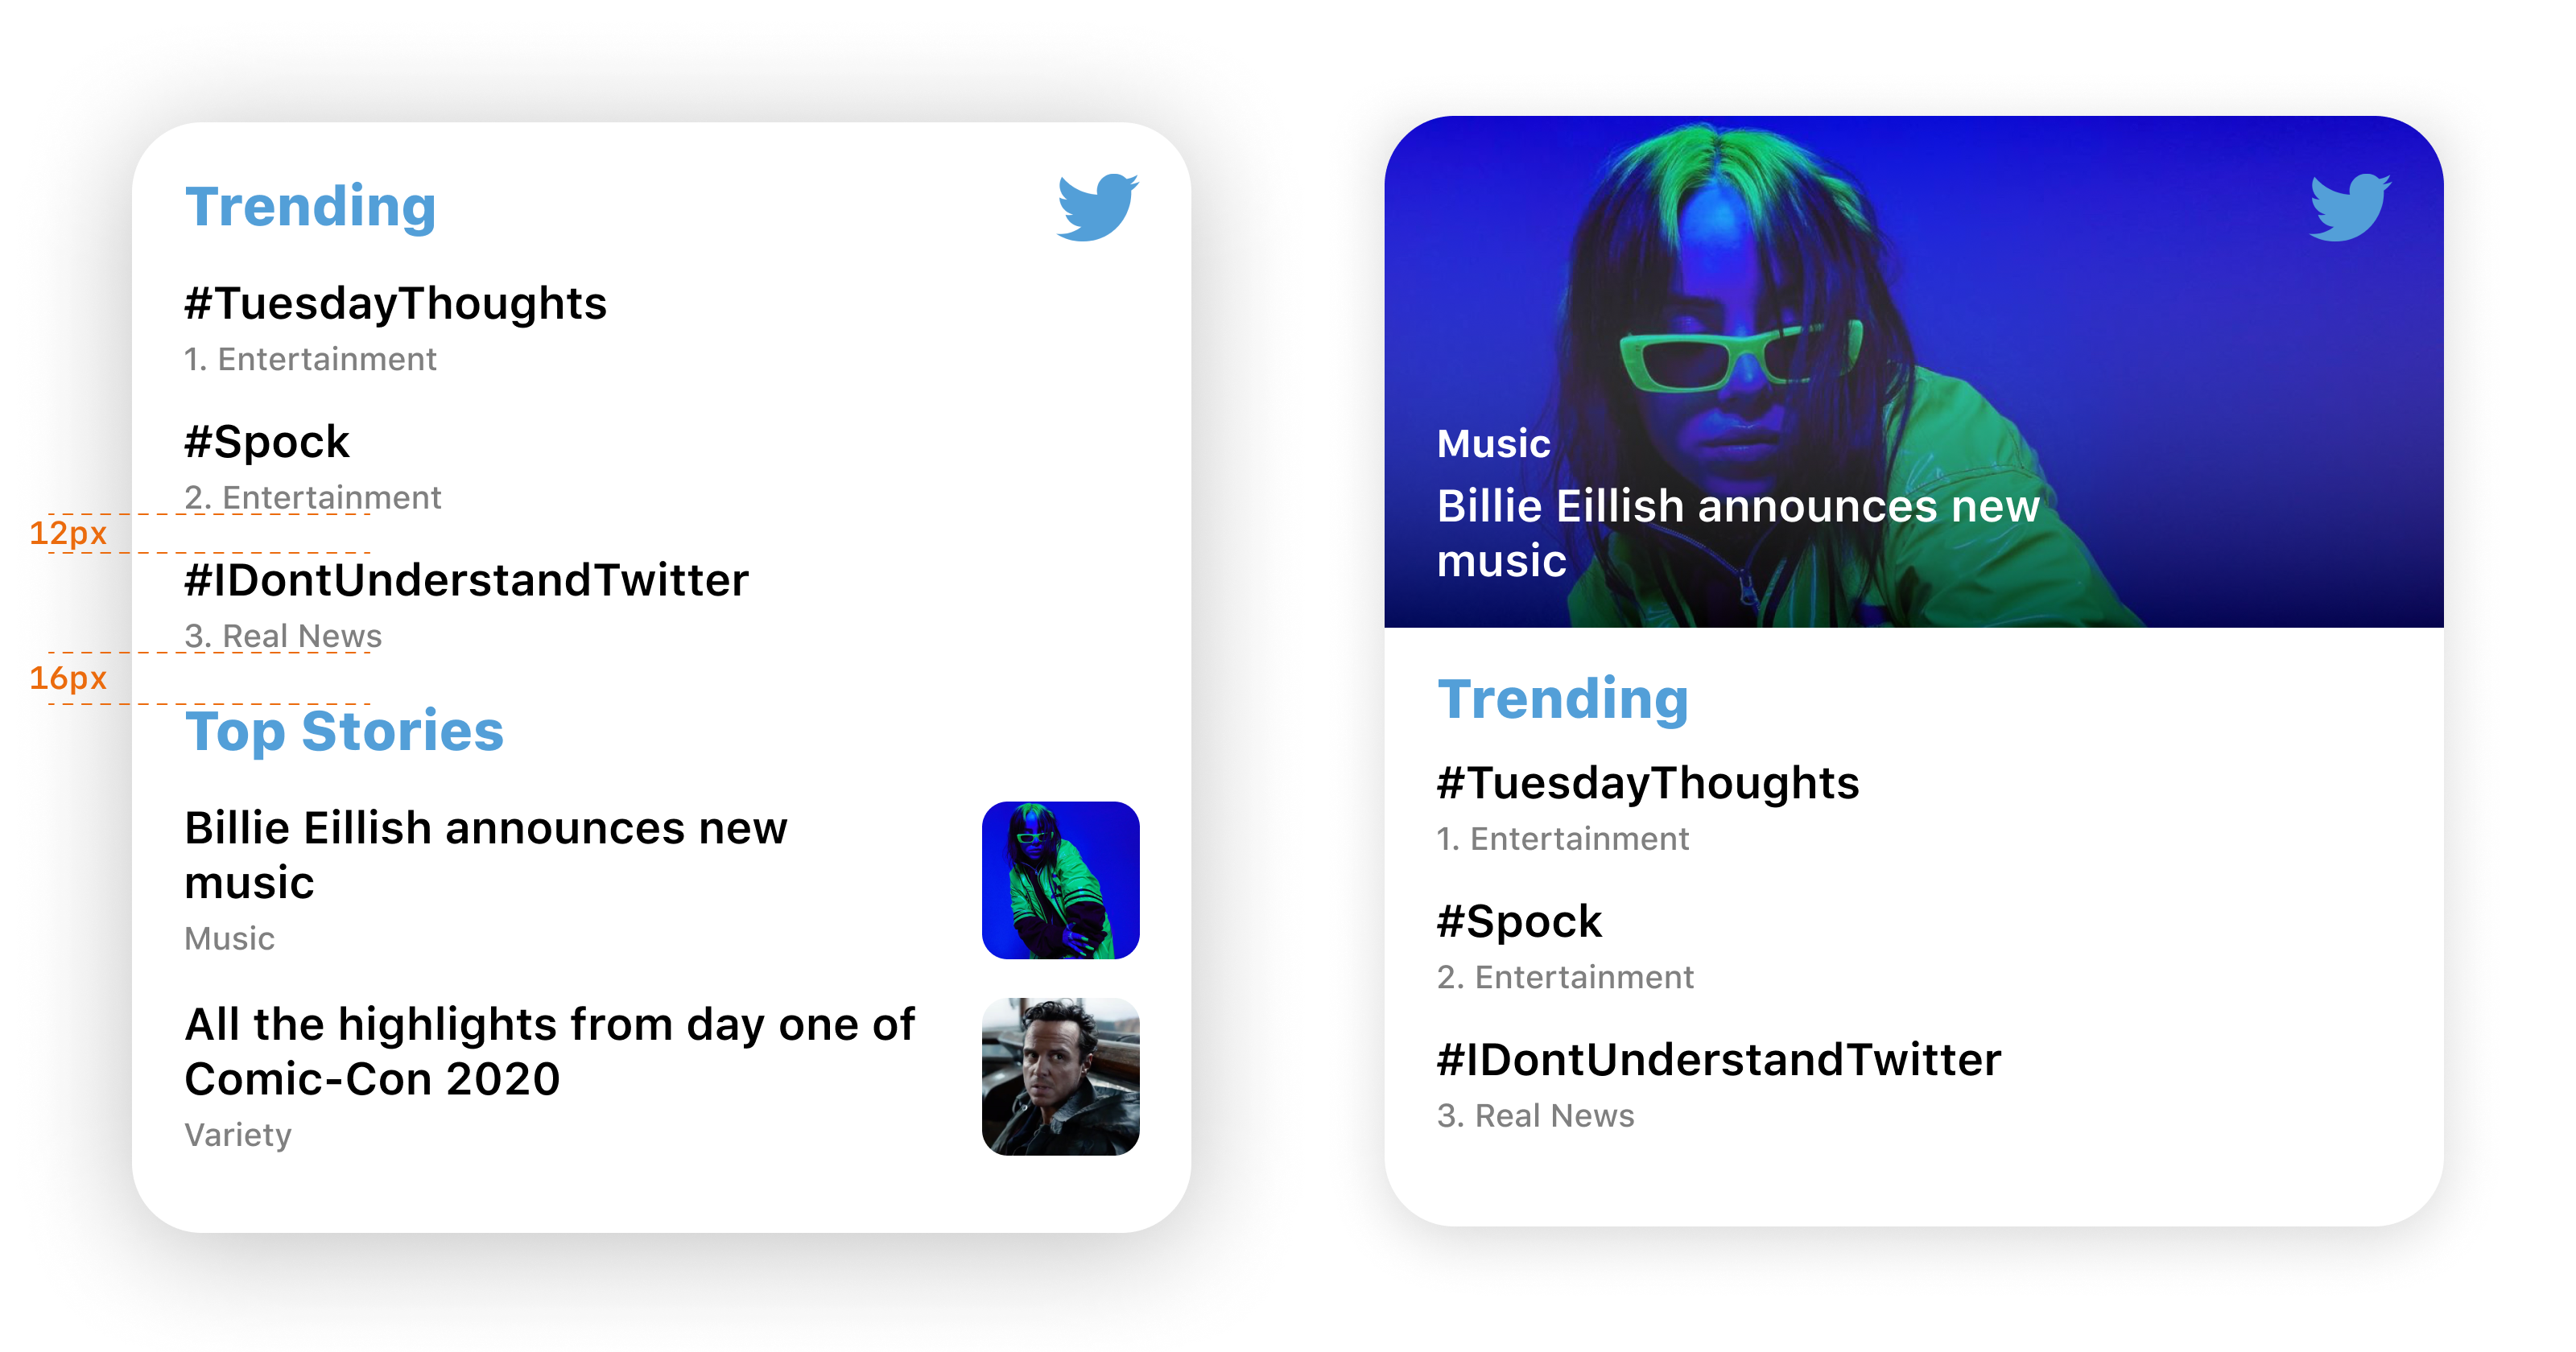Click the Twitter bird icon on left card
2576x1352 pixels.
(x=1098, y=206)
